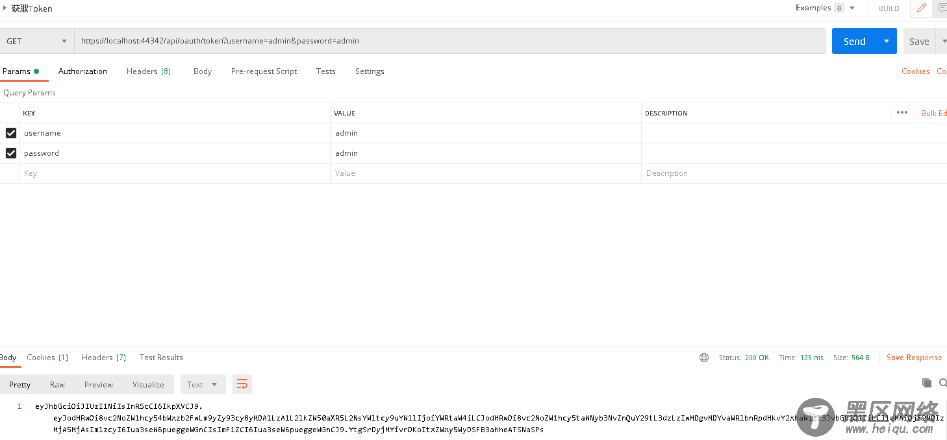Switch to the Tests tab
This screenshot has width=947, height=440.
point(326,71)
